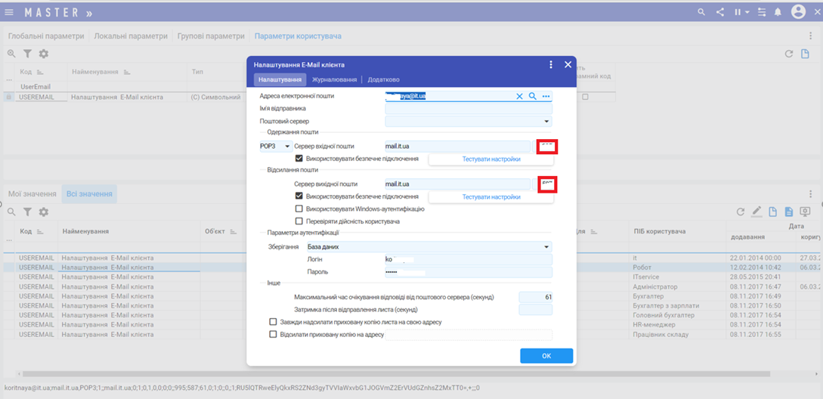Click the notifications bell icon

click(x=778, y=12)
